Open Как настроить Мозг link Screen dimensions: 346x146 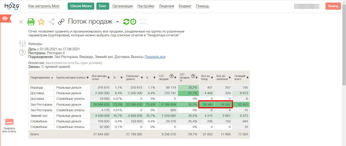pyautogui.click(x=44, y=6)
